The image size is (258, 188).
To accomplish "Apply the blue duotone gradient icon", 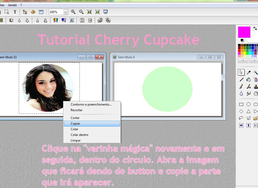I will coord(64,20).
